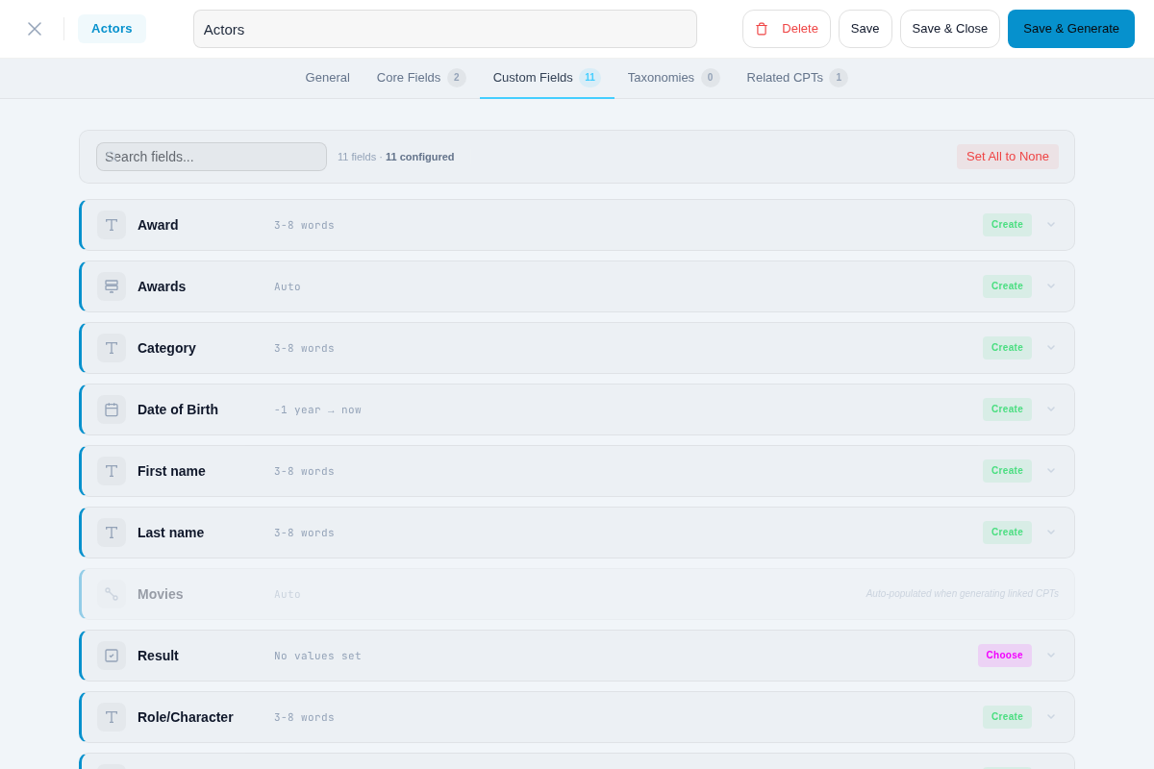
Task: Switch to the Taxonomies tab
Action: (x=661, y=78)
